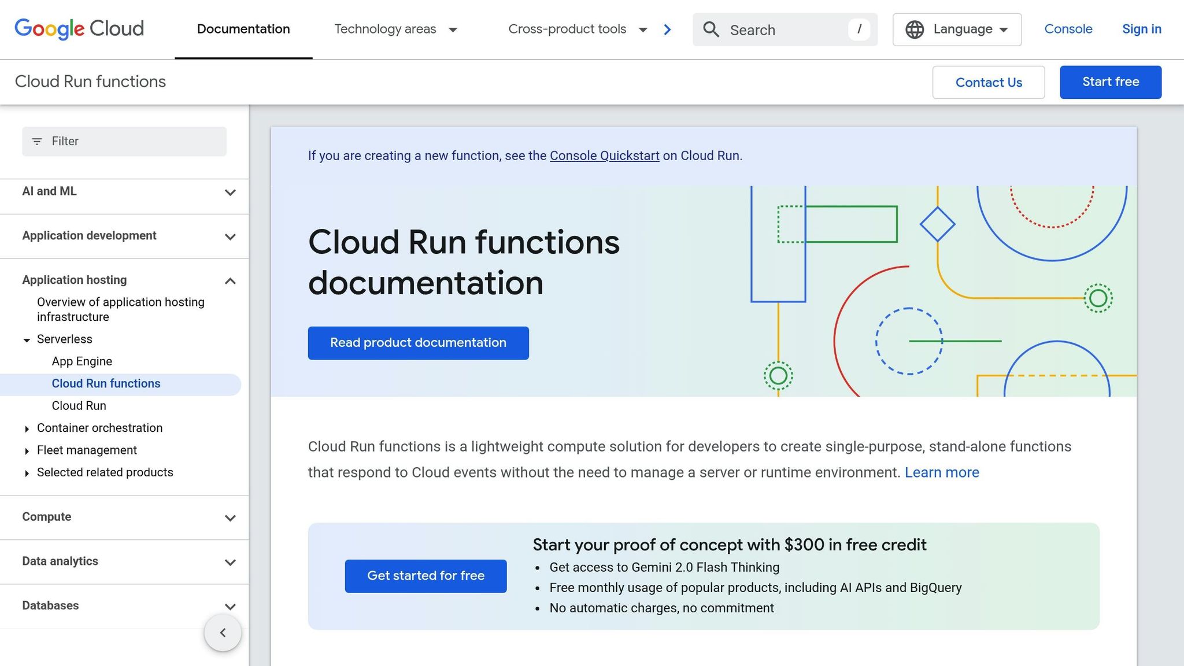The height and width of the screenshot is (666, 1184).
Task: Expand Container orchestration tree node
Action: [x=27, y=429]
